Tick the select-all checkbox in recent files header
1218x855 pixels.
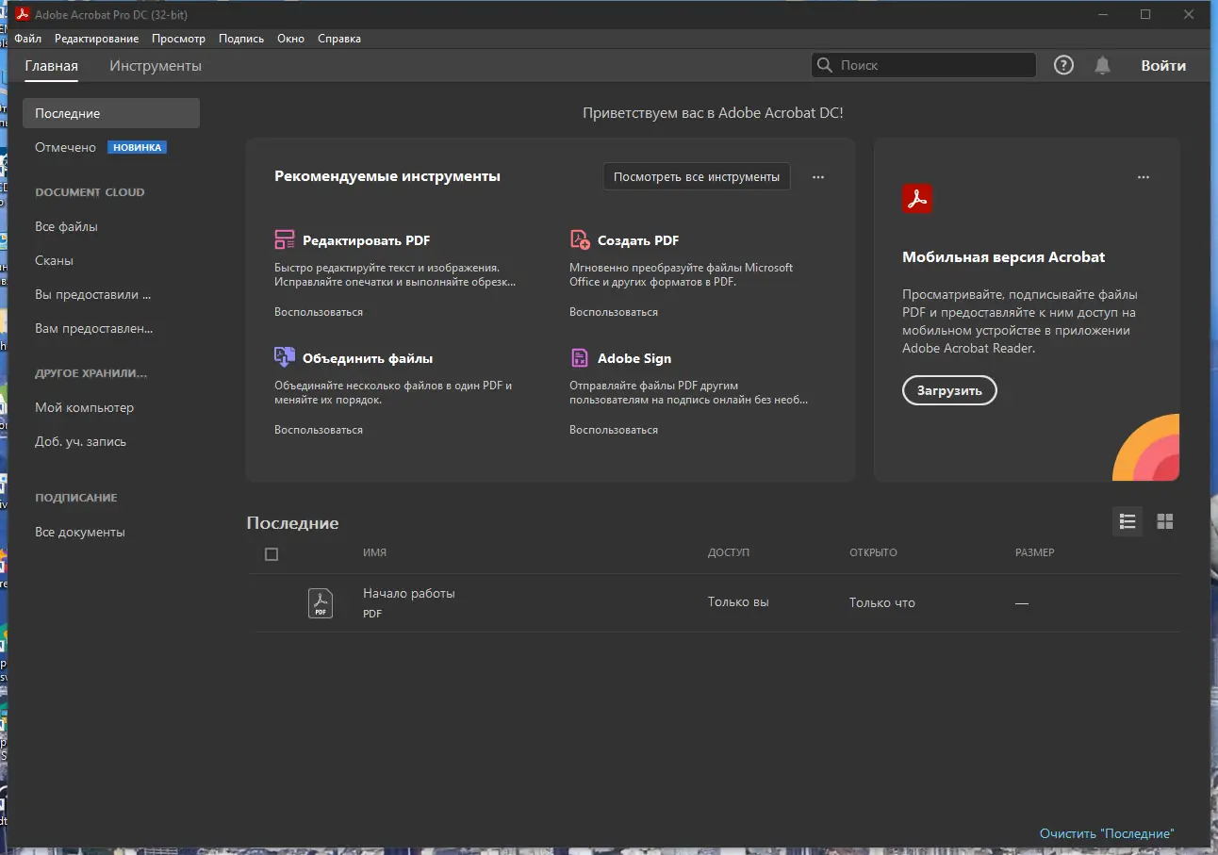tap(272, 554)
